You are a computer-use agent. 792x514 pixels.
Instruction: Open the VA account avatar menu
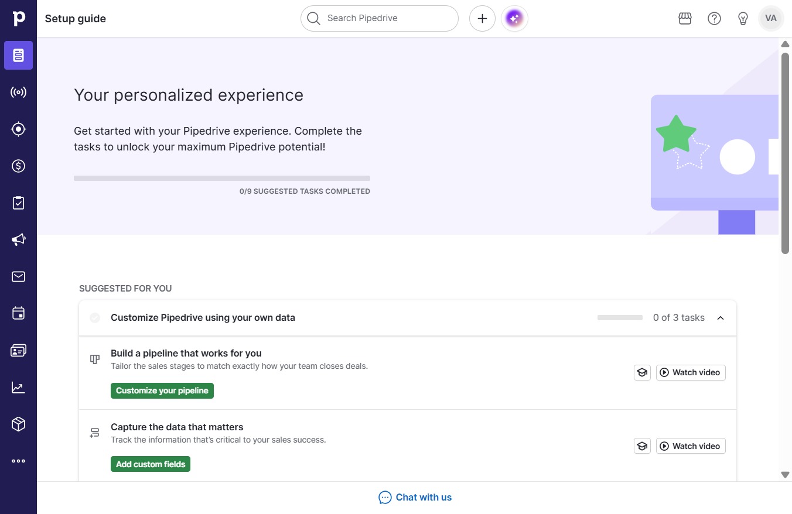point(771,18)
